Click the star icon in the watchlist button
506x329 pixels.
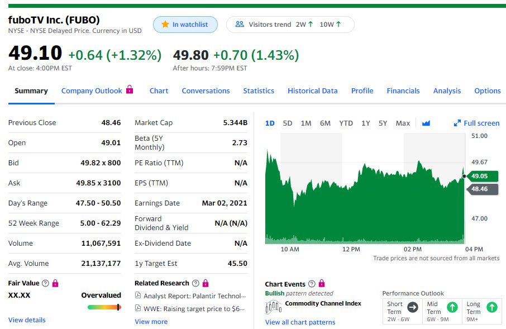click(x=165, y=24)
